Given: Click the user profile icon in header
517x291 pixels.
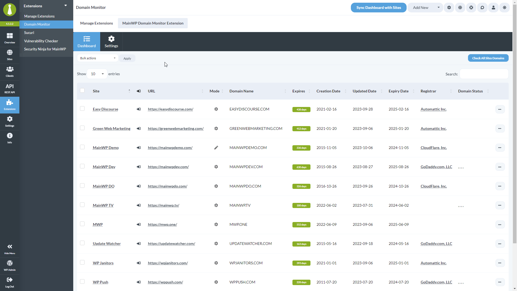Looking at the screenshot, I should point(493,8).
